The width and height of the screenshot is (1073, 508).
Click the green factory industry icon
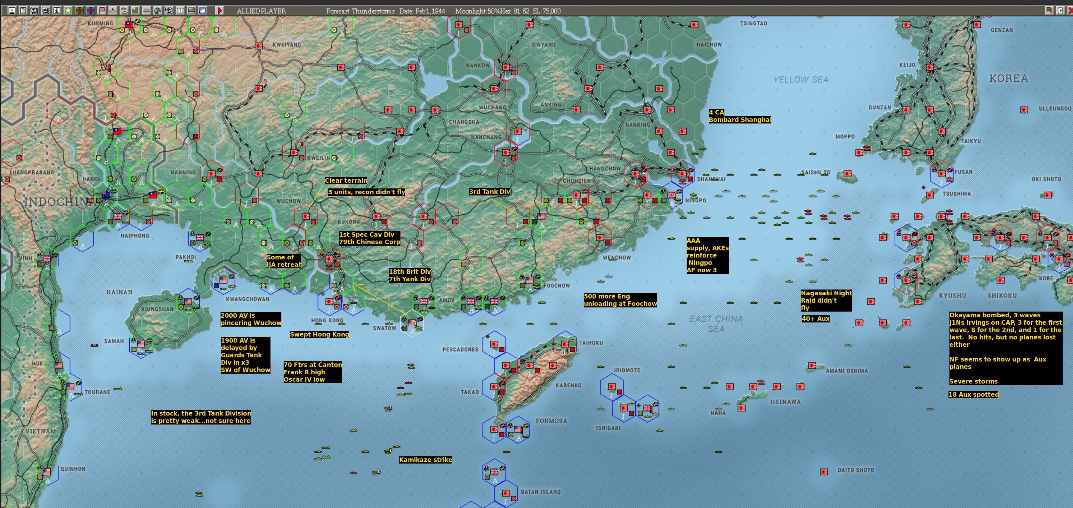(135, 11)
